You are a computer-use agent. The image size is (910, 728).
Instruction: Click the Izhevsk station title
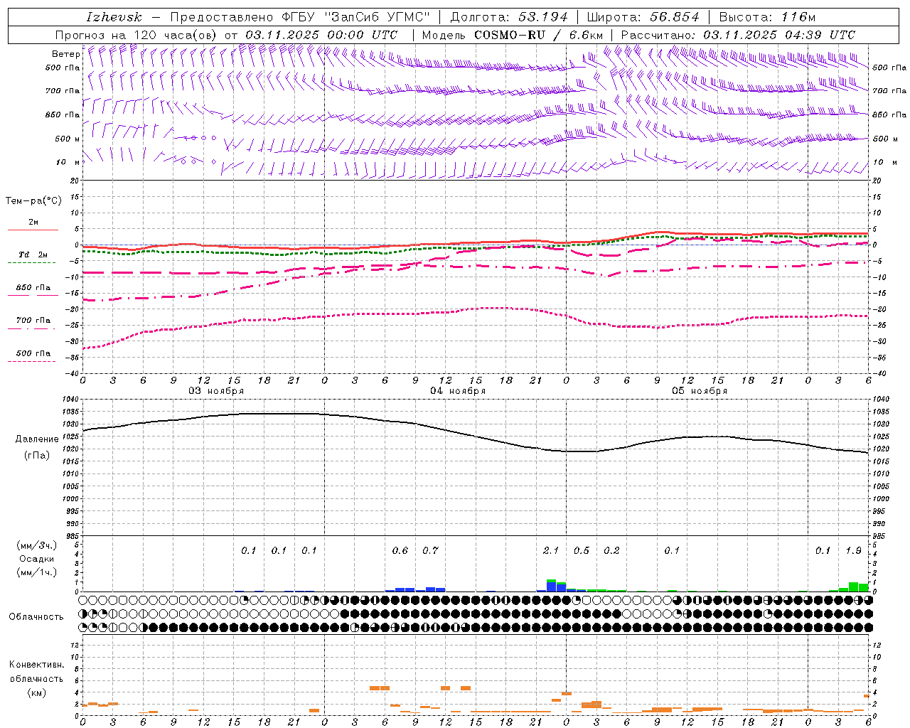coord(114,17)
